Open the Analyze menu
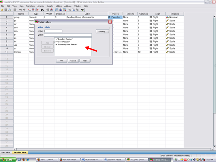The image size is (216, 162). [40, 6]
